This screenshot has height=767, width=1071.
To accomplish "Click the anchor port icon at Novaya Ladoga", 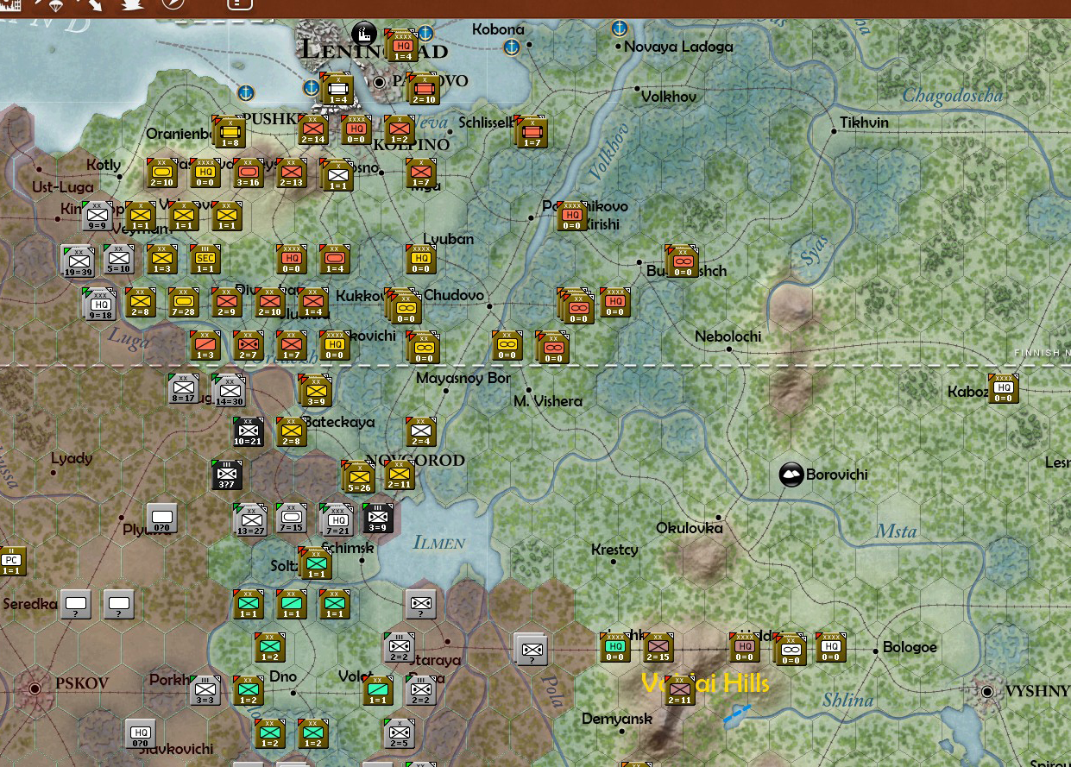I will tap(619, 29).
